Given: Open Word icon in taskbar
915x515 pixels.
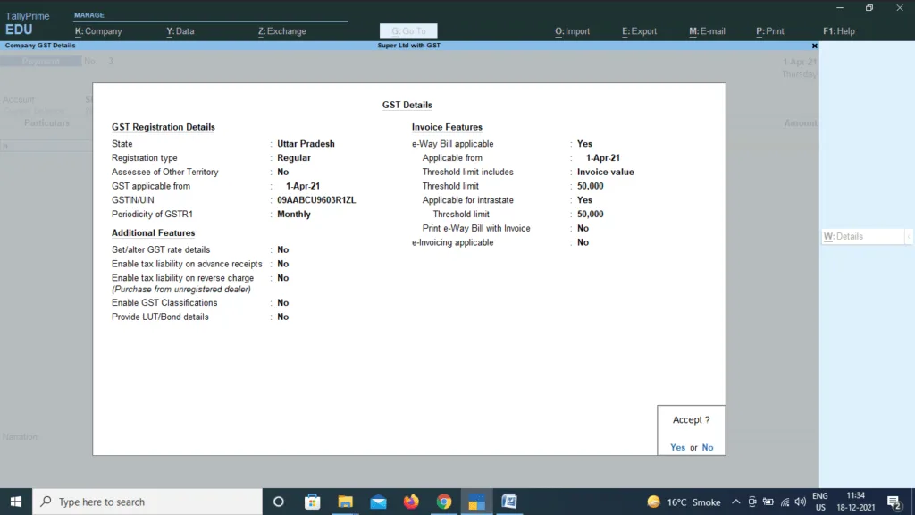Looking at the screenshot, I should 509,502.
